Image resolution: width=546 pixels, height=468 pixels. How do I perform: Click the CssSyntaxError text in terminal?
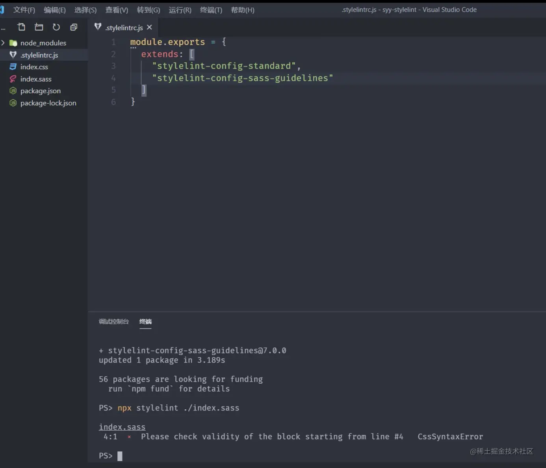pos(450,436)
